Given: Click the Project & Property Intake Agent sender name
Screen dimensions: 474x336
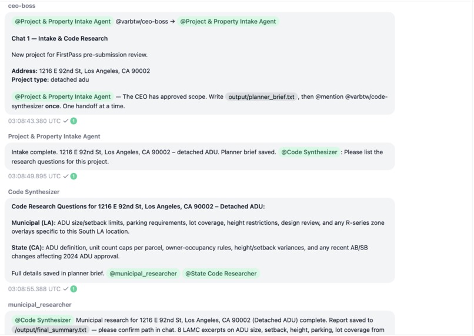Looking at the screenshot, I should (54, 137).
